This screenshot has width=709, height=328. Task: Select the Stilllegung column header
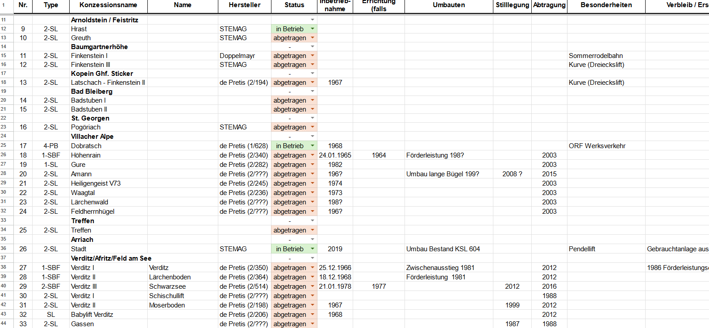512,5
